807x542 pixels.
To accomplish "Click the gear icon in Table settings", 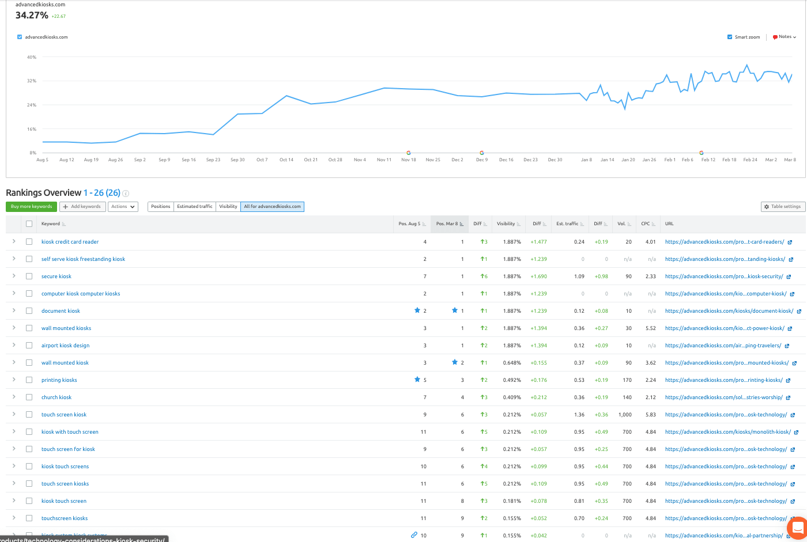I will point(767,207).
